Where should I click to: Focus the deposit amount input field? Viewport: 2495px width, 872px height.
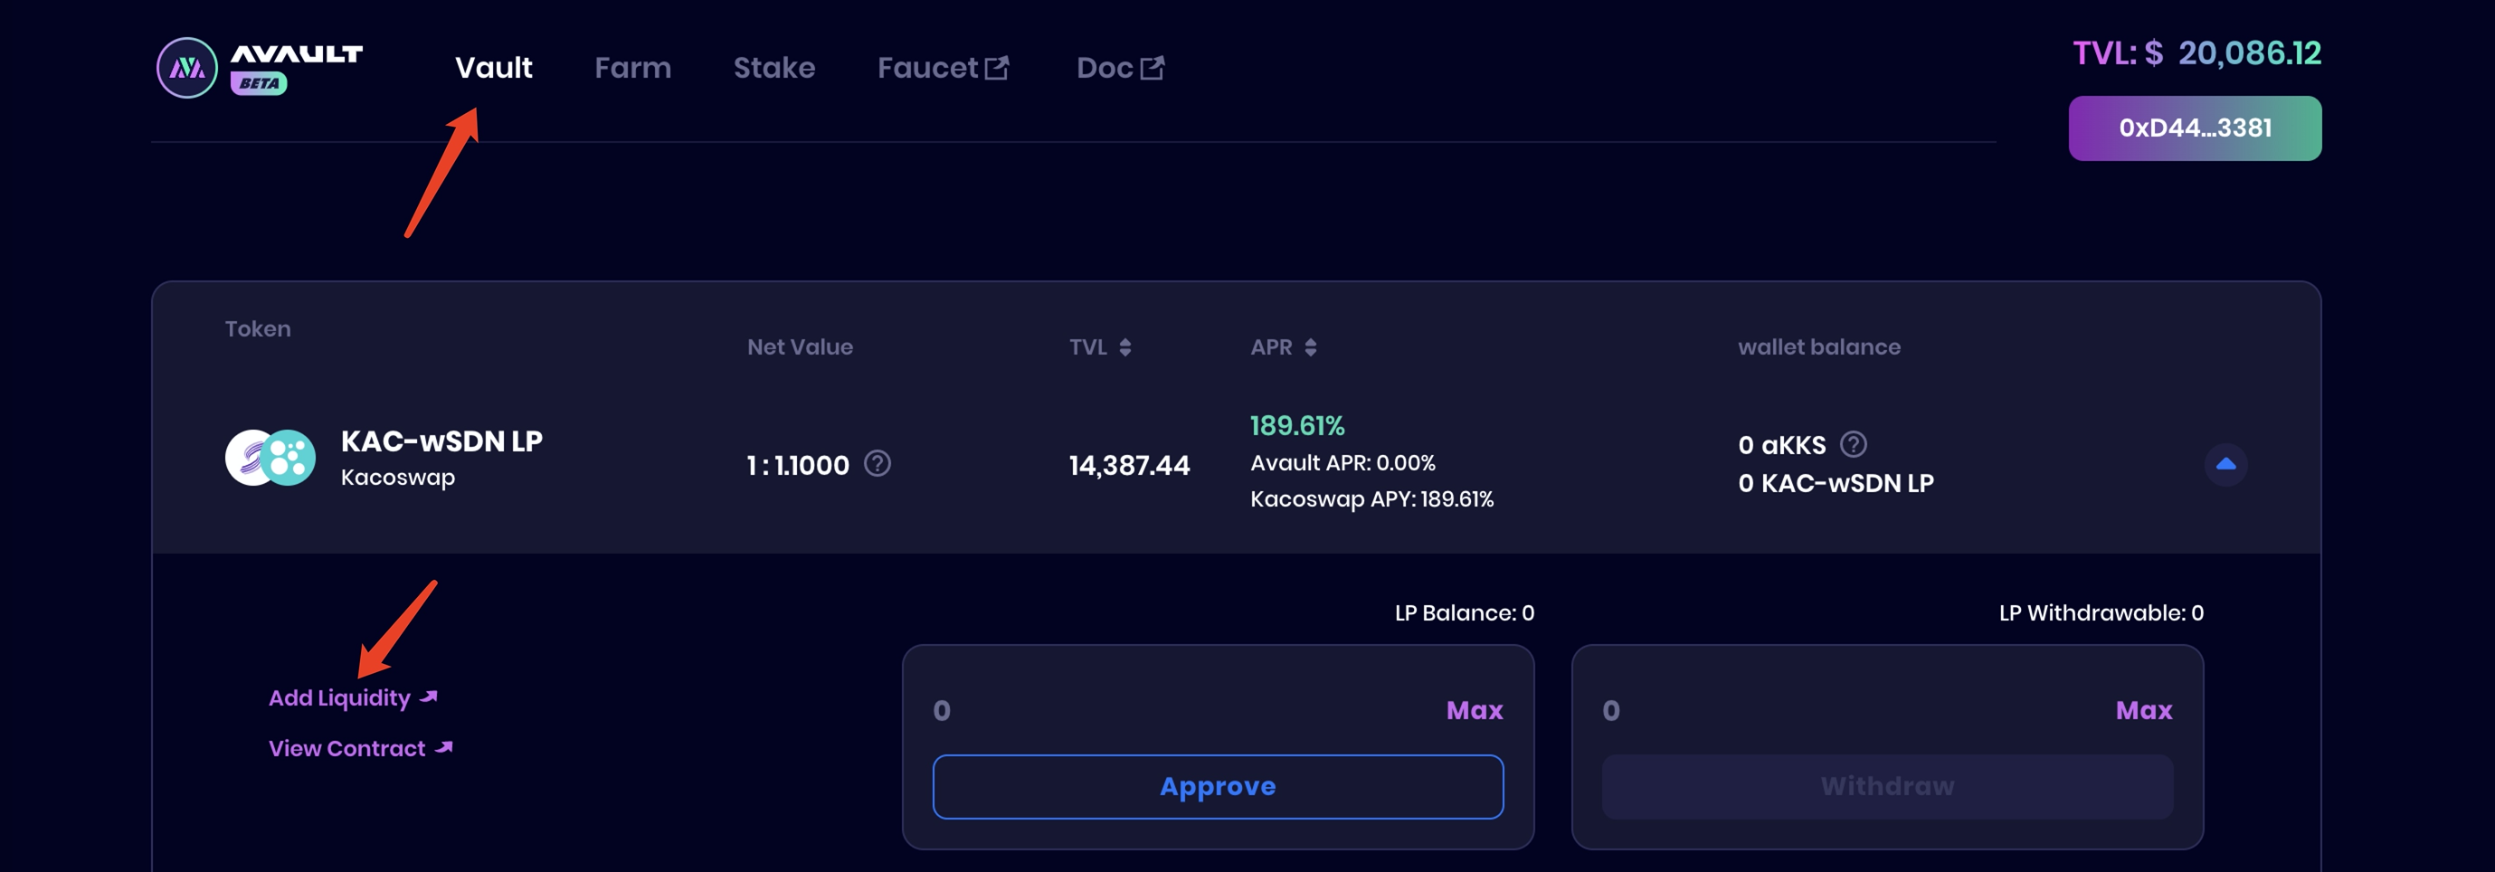click(x=1162, y=710)
